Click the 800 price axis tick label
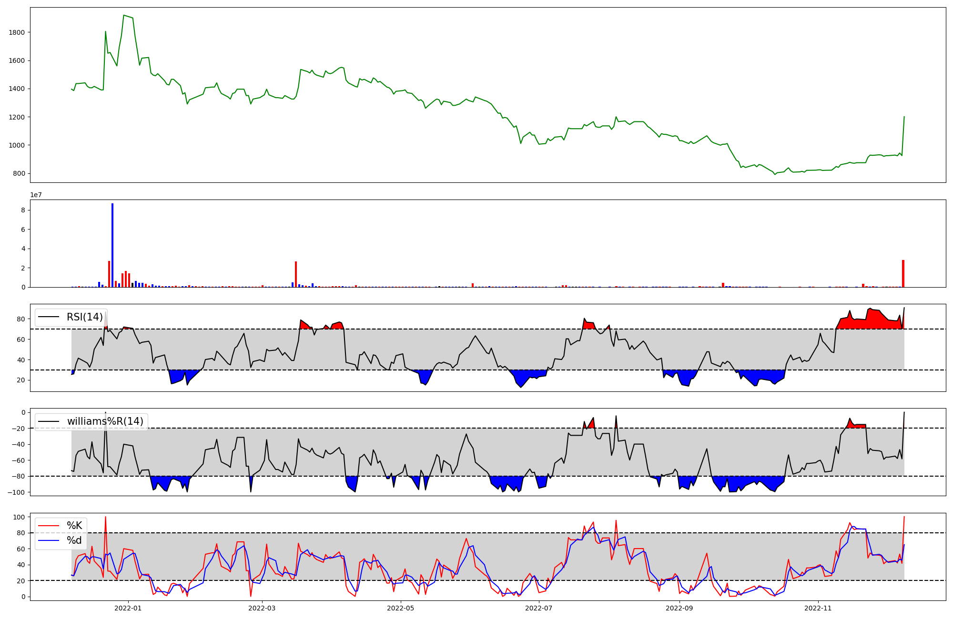The image size is (953, 619). point(19,173)
